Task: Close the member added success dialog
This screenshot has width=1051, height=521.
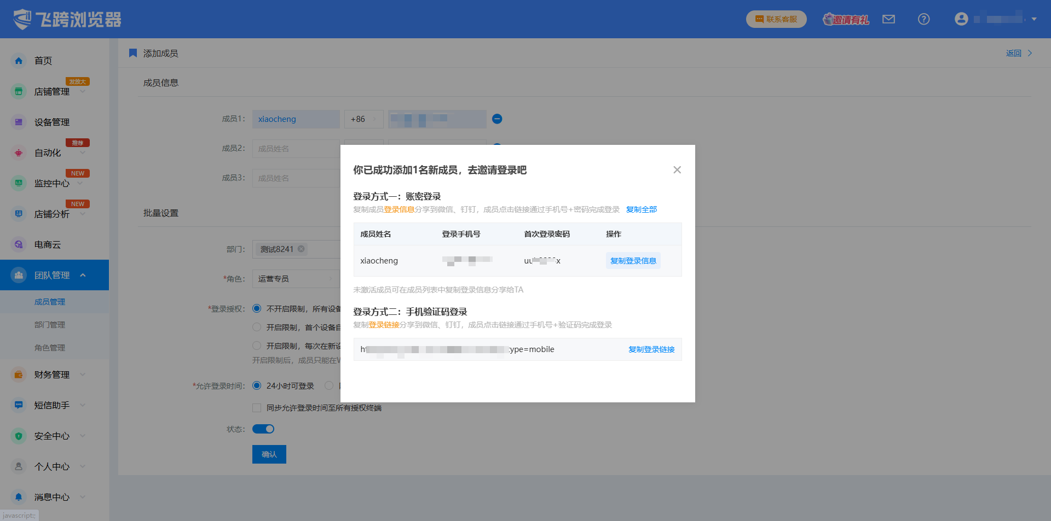Action: click(677, 170)
